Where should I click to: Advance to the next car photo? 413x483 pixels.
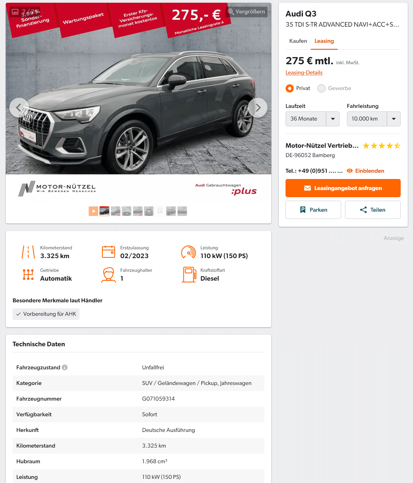pyautogui.click(x=258, y=108)
